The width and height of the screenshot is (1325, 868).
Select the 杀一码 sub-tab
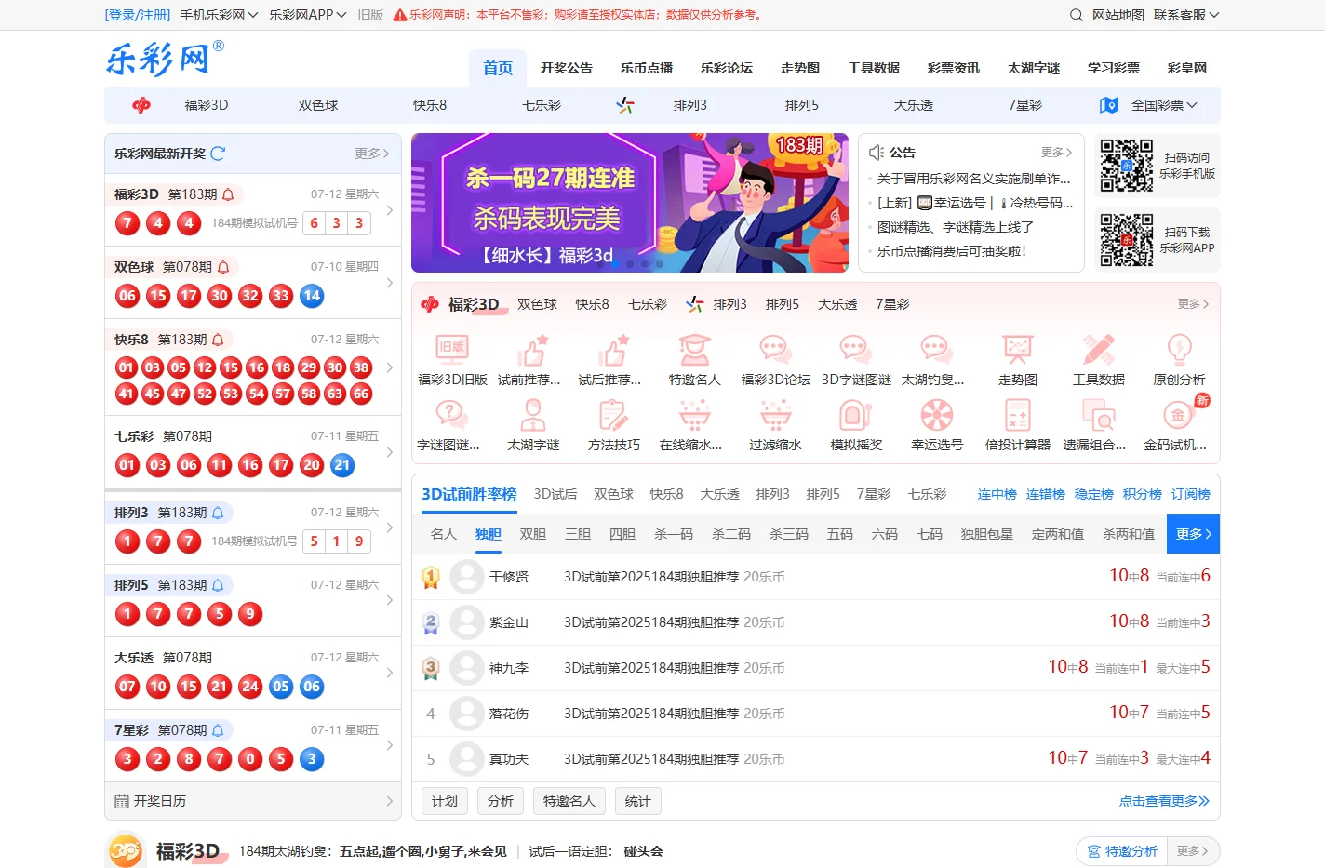(674, 534)
